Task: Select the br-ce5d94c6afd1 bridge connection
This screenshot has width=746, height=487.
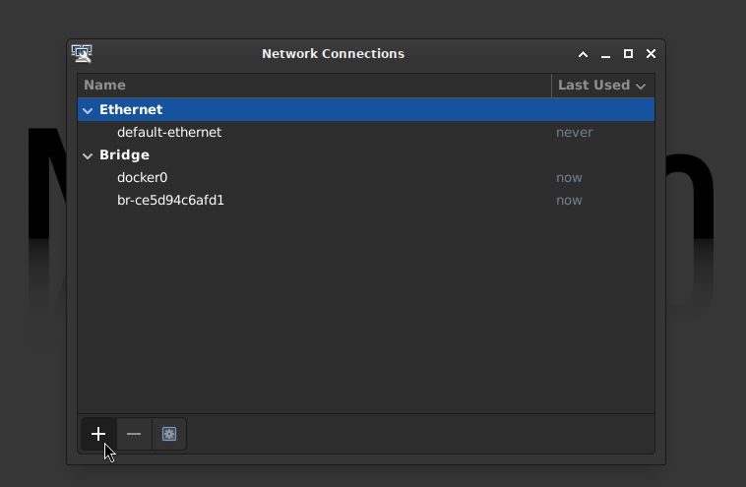Action: coord(366,201)
